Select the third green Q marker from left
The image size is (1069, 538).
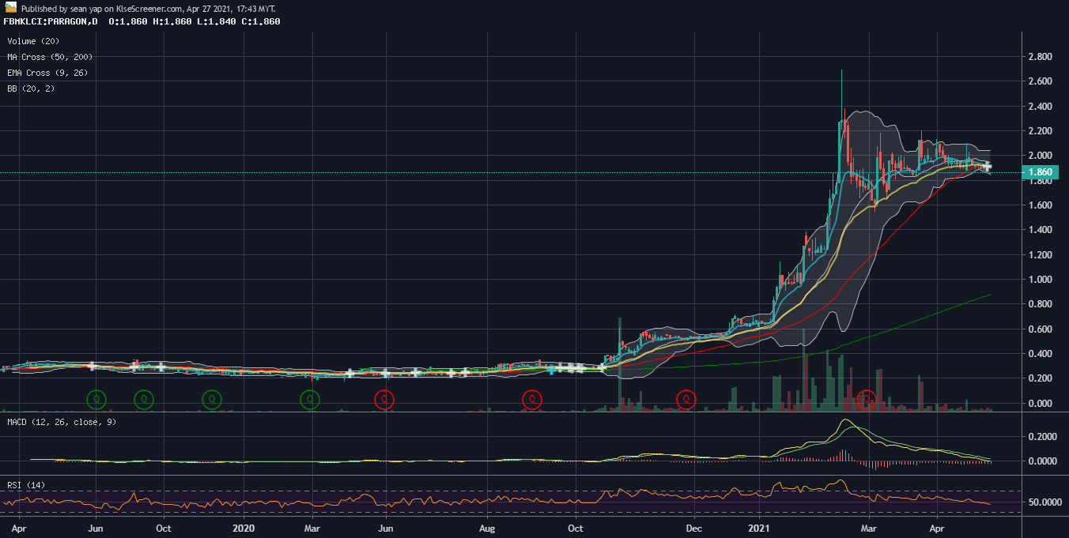pos(211,399)
